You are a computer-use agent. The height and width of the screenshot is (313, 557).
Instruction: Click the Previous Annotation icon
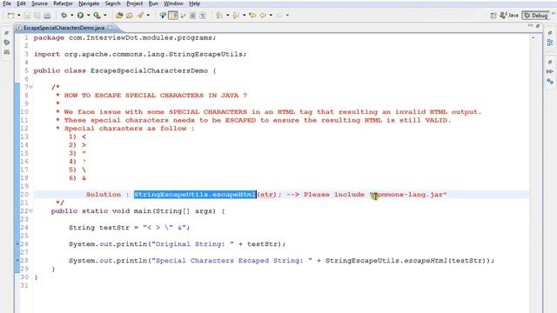[236, 16]
